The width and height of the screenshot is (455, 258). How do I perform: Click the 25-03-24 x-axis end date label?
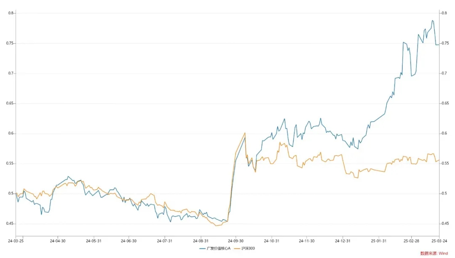(x=438, y=241)
